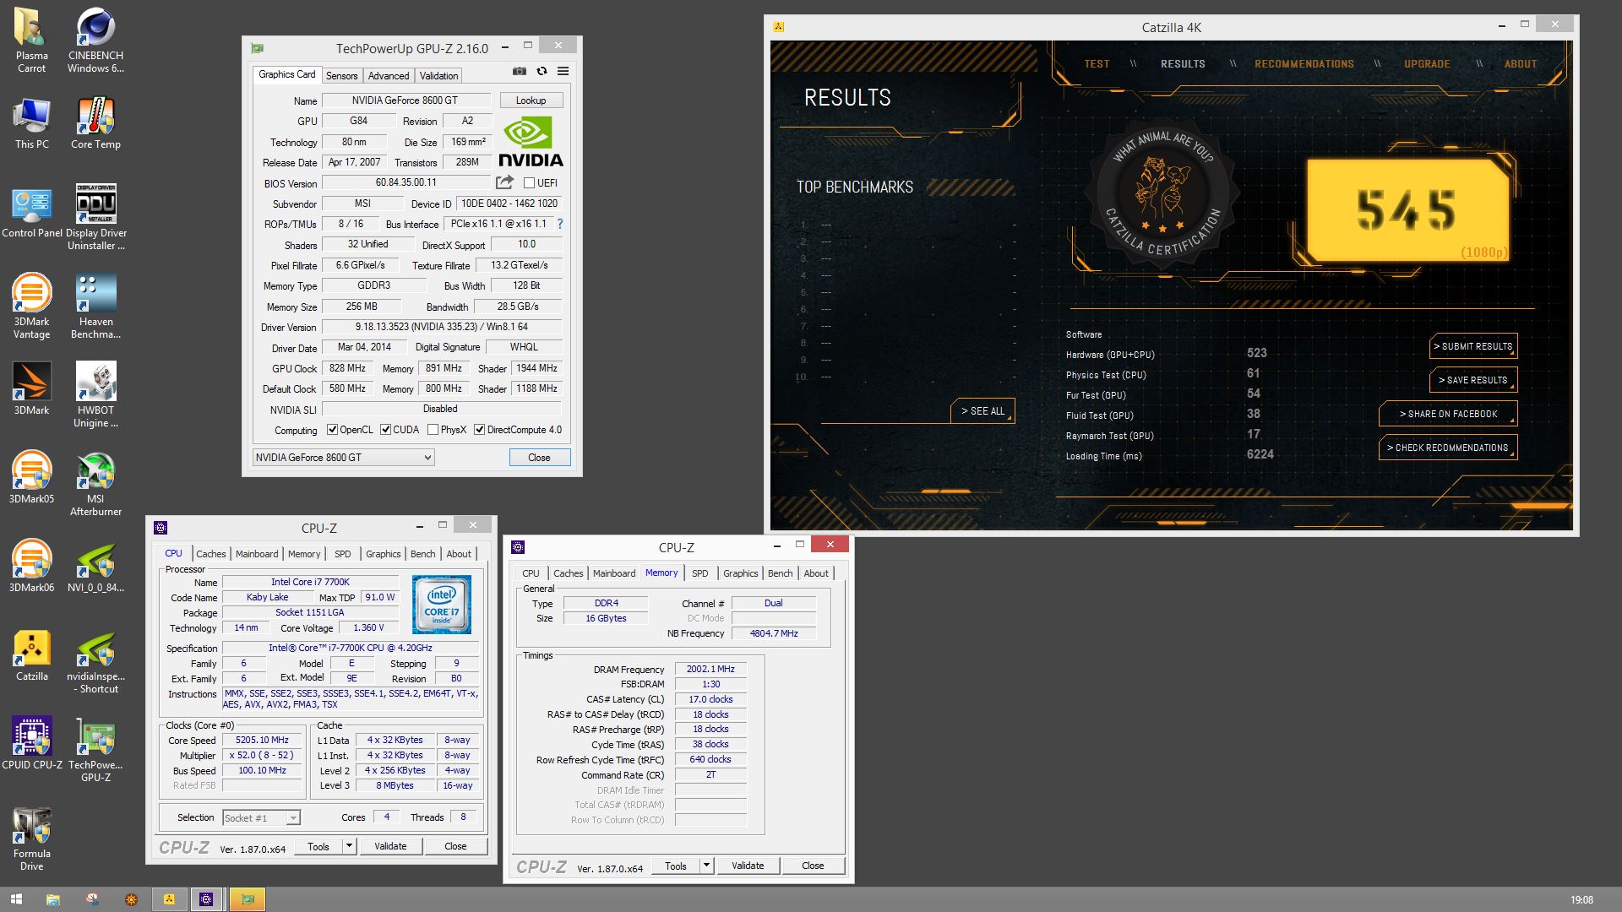1622x912 pixels.
Task: Refresh GPU-Z with the reload icon
Action: [542, 71]
